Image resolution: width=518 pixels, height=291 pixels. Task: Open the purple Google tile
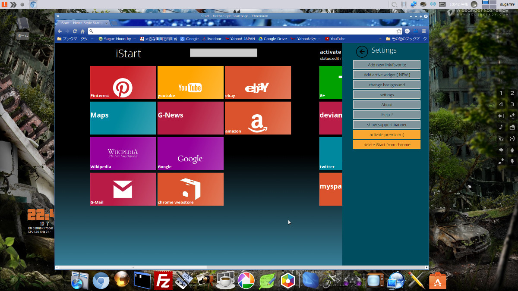190,153
